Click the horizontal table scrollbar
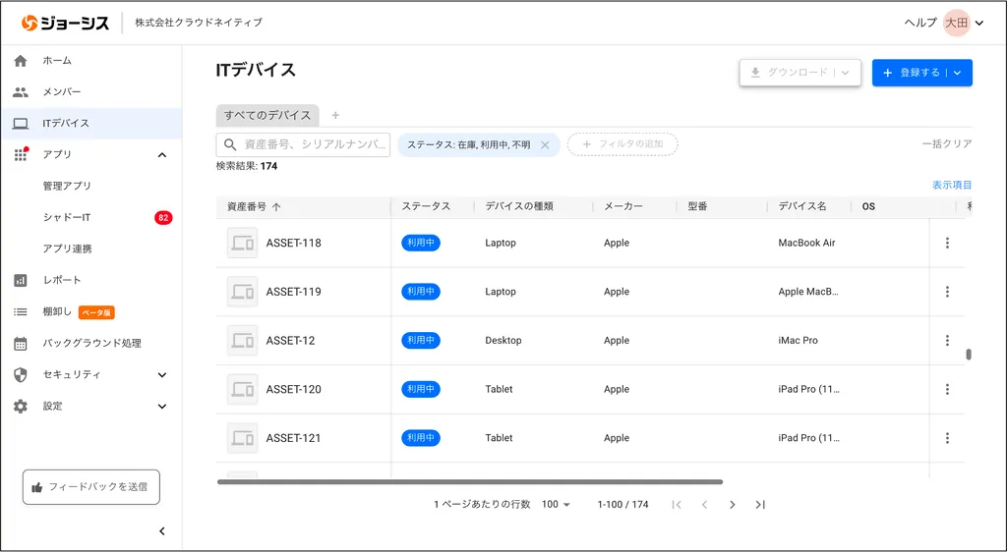 [469, 481]
